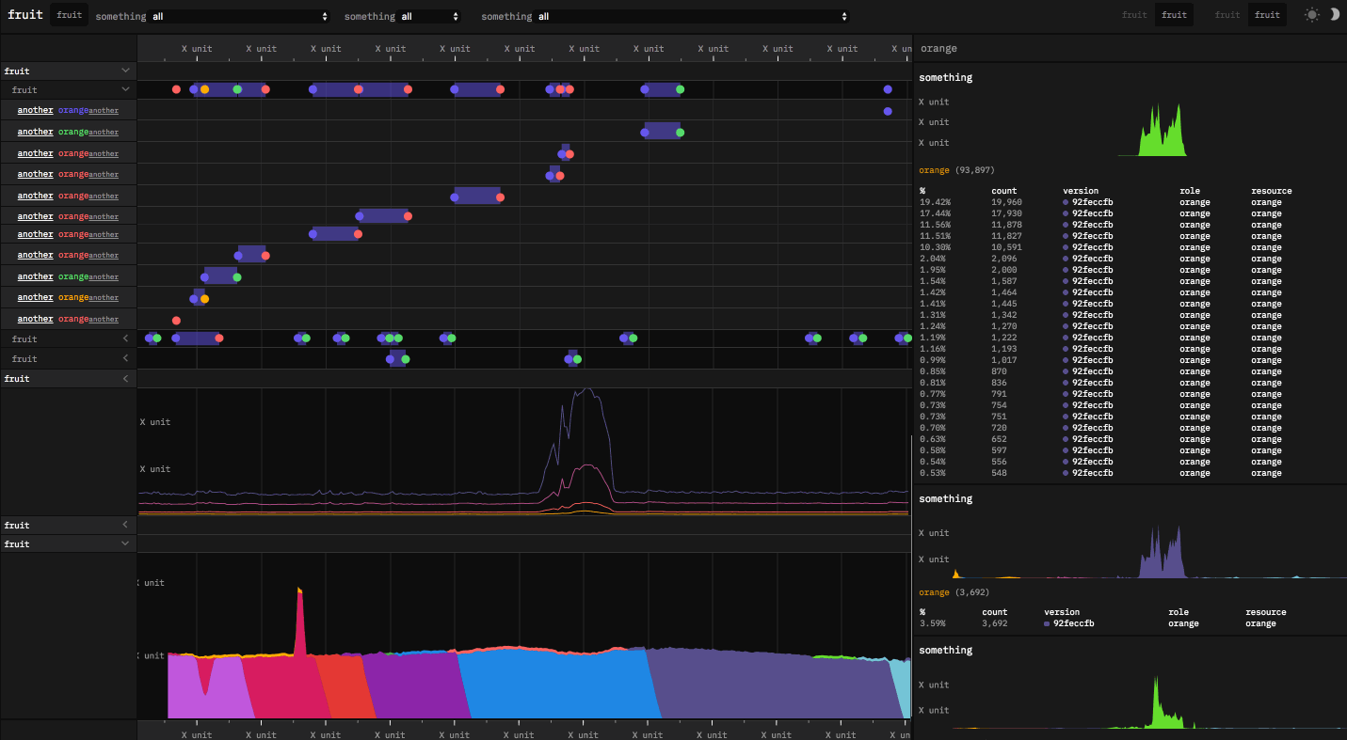
Task: Click the lone red dot in the bottom 'another' row
Action: point(176,321)
